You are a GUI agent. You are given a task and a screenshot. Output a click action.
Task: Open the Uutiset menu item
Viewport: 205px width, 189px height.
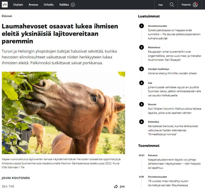tap(18, 5)
